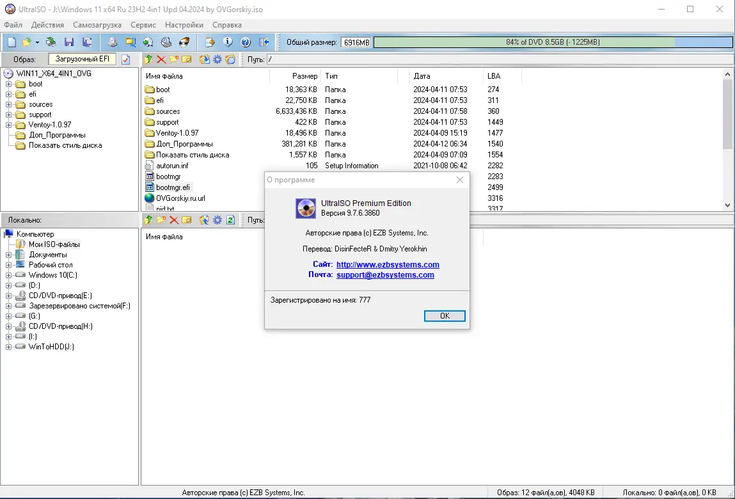Click Extract icon in image toolbar
The image size is (735, 499).
click(x=204, y=59)
